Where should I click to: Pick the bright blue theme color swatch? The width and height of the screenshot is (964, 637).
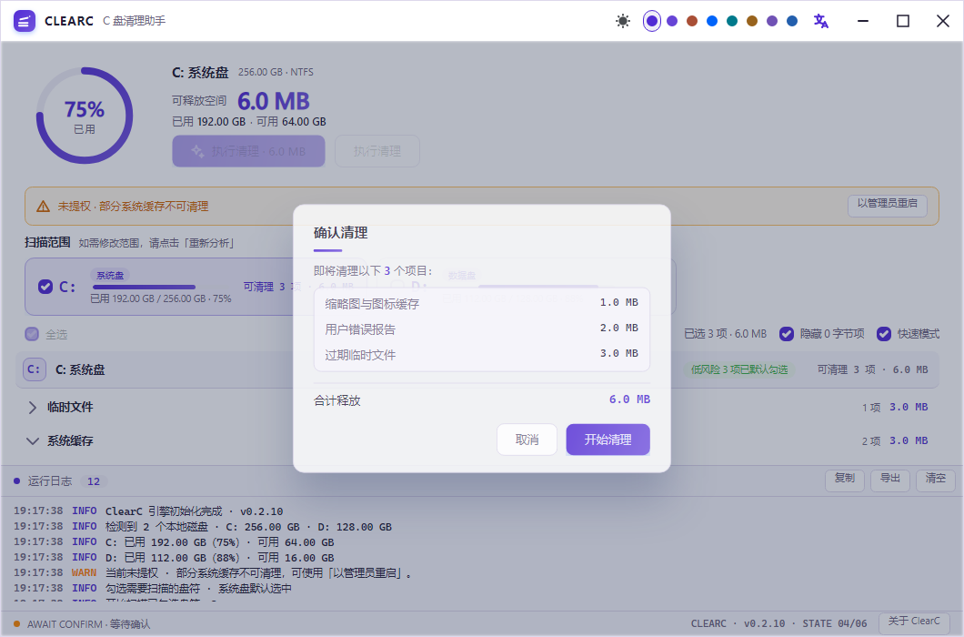[x=712, y=21]
